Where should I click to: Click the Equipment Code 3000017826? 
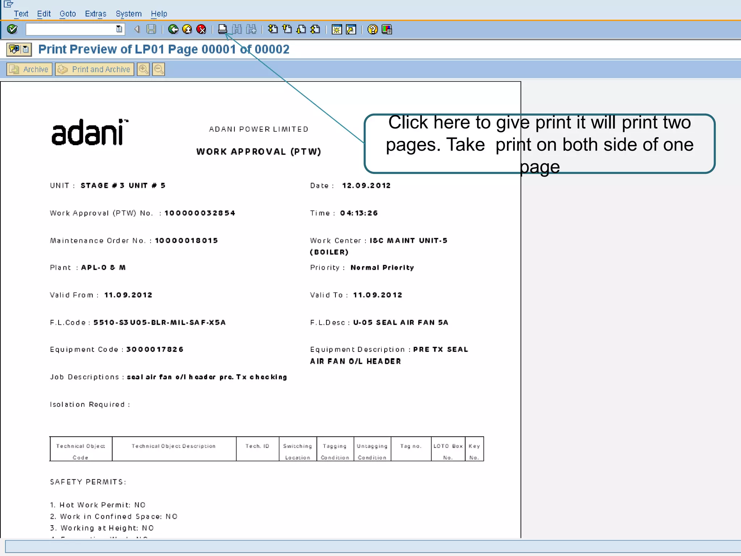pyautogui.click(x=155, y=349)
